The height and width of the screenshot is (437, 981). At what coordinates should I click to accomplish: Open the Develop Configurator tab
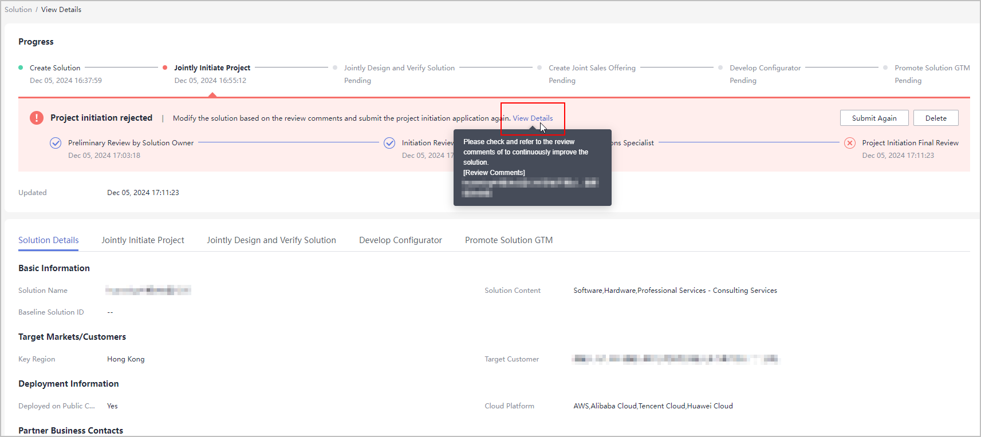click(400, 240)
